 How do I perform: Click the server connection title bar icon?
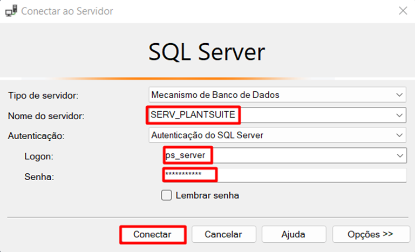point(11,11)
